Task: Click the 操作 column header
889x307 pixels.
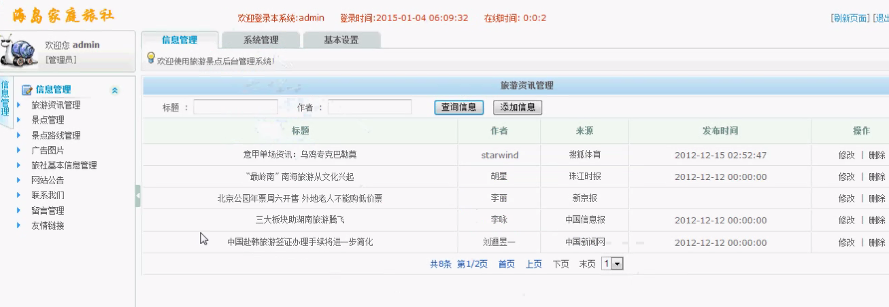Action: point(862,131)
